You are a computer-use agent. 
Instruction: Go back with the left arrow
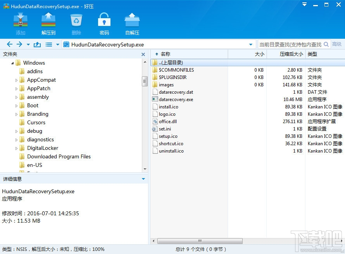9,45
